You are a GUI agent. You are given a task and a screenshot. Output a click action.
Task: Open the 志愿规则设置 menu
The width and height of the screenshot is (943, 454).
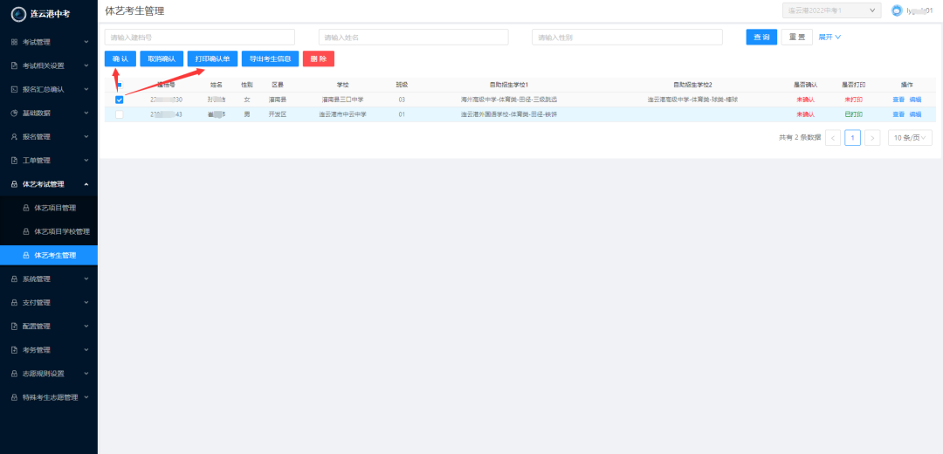coord(49,374)
